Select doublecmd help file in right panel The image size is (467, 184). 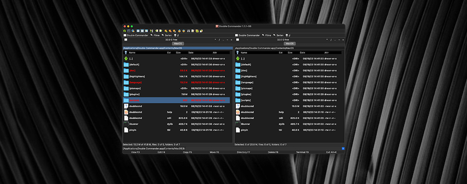click(288, 112)
